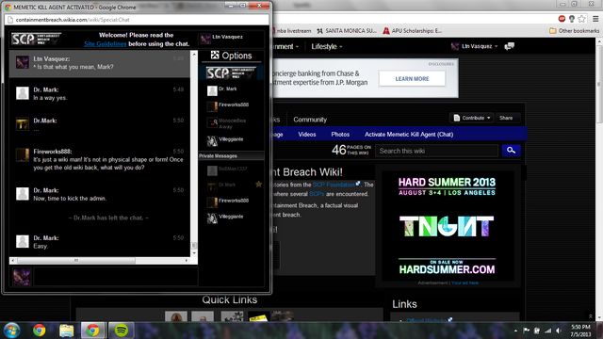Viewport: 603px width, 339px height.
Task: Open Ltn Vasquez account dropdown on wiki
Action: [474, 46]
